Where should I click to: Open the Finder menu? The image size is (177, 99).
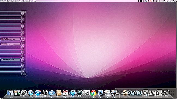coord(7,1)
